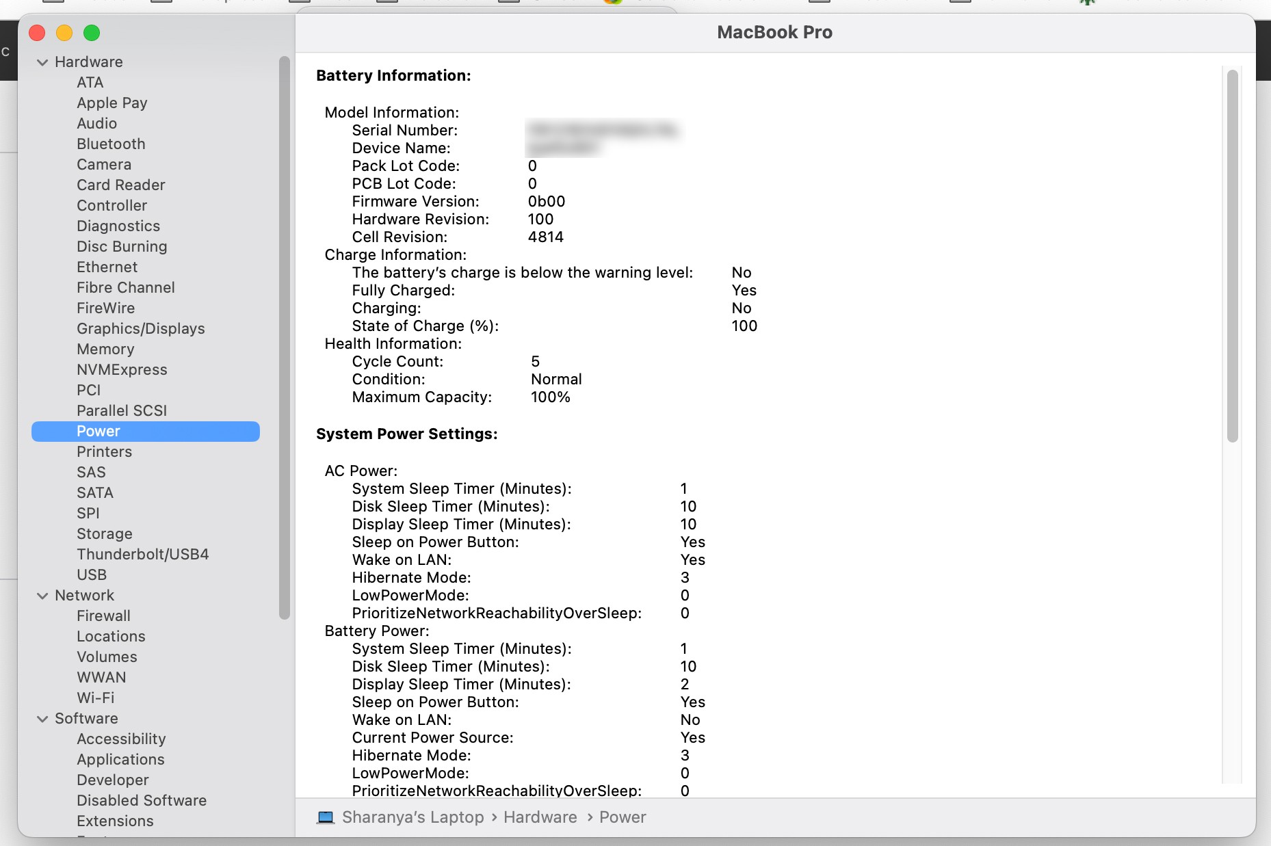Click the sidebar vertical scrollbar
Viewport: 1271px width, 846px height.
285,338
